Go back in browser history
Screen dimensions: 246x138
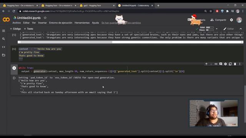[x=3, y=11]
